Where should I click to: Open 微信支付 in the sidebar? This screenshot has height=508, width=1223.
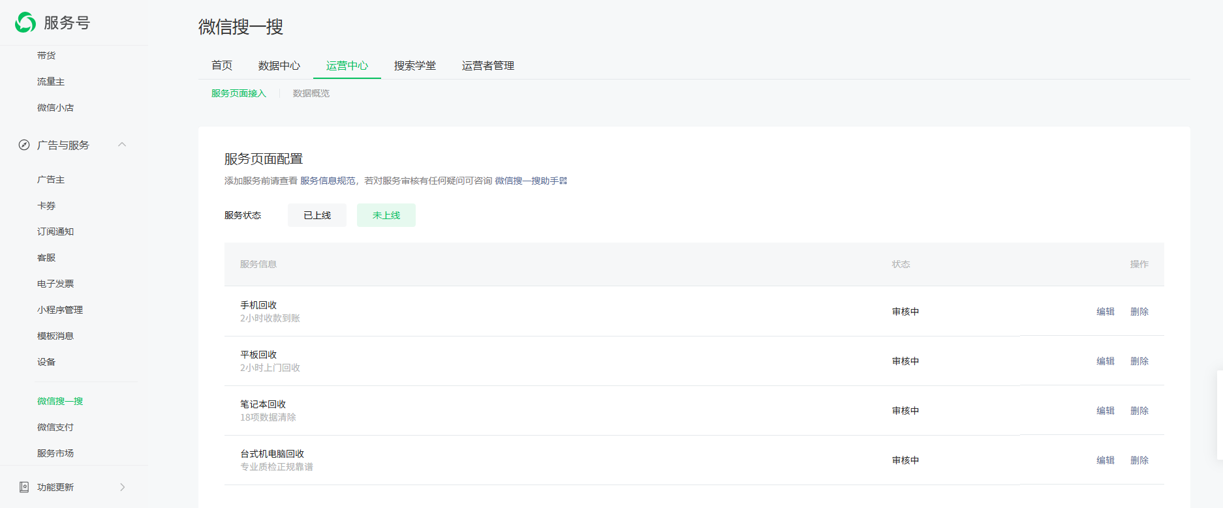click(55, 427)
